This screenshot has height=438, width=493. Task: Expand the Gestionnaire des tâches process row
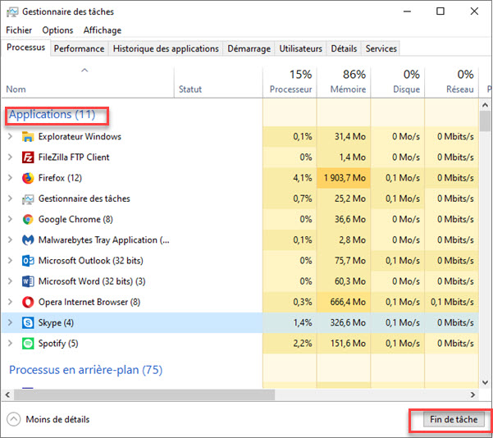(x=10, y=198)
